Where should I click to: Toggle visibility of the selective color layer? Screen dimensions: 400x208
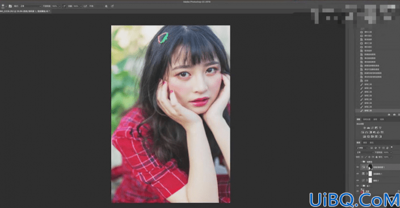(x=357, y=174)
